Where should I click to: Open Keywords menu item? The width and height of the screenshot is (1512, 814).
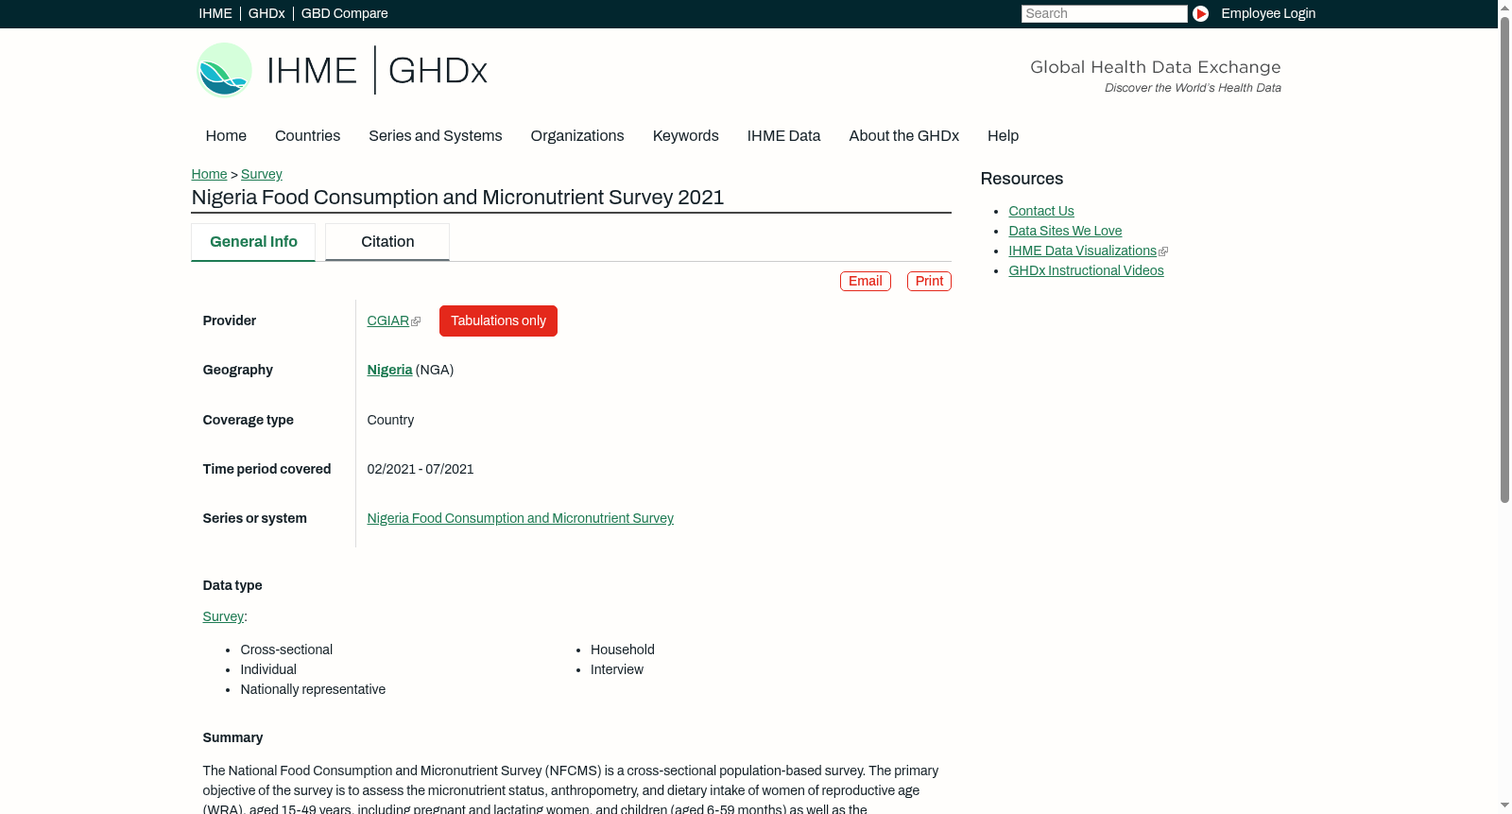click(x=686, y=136)
